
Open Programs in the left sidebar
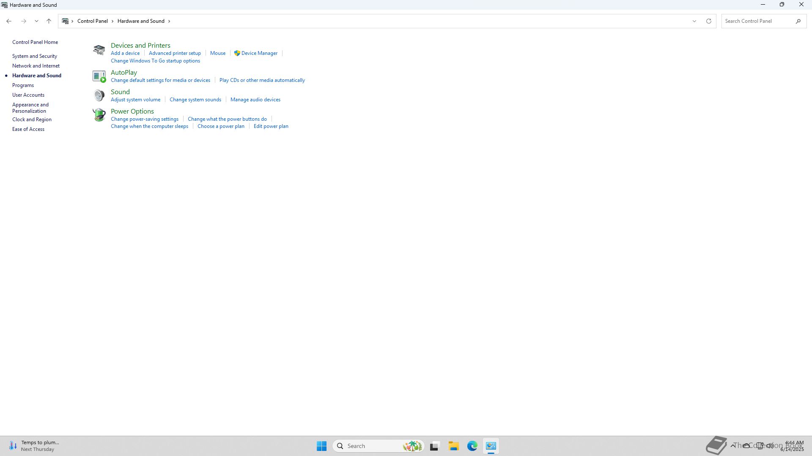(x=23, y=85)
